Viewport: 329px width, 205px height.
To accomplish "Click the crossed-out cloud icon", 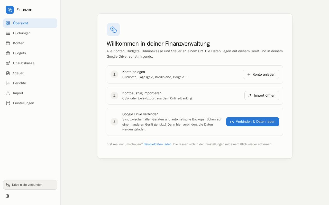I will [x=8, y=185].
